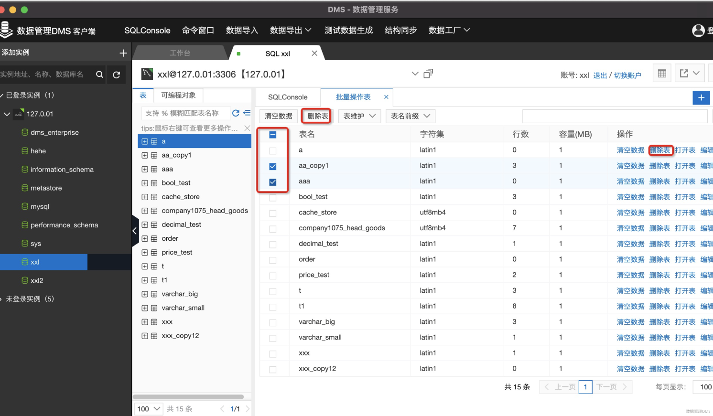Screen dimensions: 713x416
Task: Open SQLConsole from the top menu
Action: point(147,30)
